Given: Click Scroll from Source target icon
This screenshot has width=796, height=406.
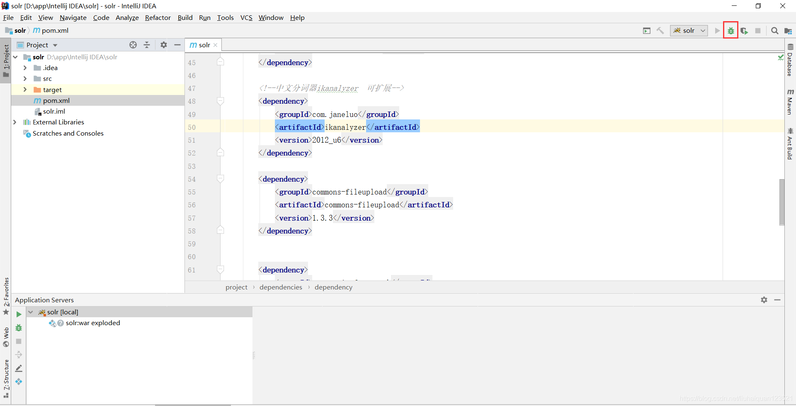Looking at the screenshot, I should point(133,45).
